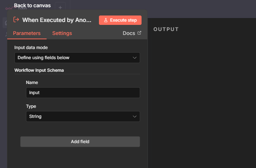Click the person icon in left sidebar
This screenshot has height=168, width=256.
point(5,34)
